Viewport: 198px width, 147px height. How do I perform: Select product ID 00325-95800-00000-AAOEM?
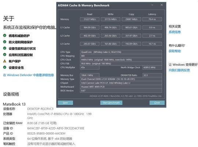[x=46, y=133]
